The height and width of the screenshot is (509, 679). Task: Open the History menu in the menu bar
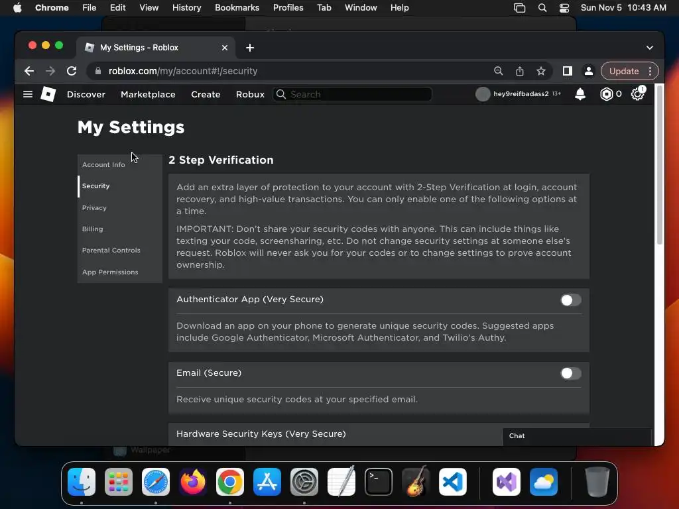(x=186, y=8)
